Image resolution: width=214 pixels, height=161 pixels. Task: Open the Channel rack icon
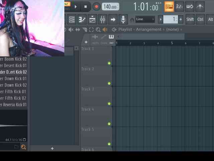tap(92, 19)
